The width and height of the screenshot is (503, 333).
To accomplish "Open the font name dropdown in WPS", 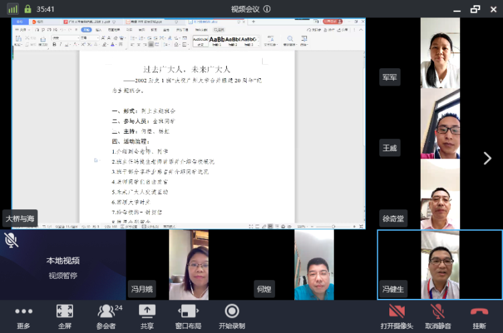I will pos(78,38).
